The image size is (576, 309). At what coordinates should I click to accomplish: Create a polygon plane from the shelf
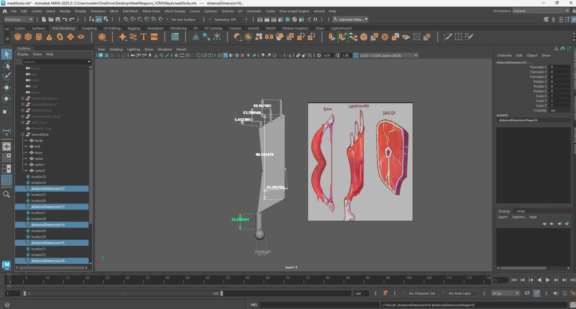70,37
